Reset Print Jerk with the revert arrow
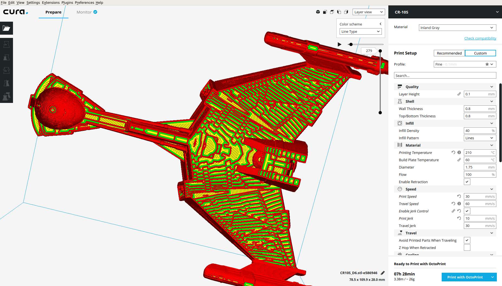This screenshot has height=286, width=502. click(459, 218)
